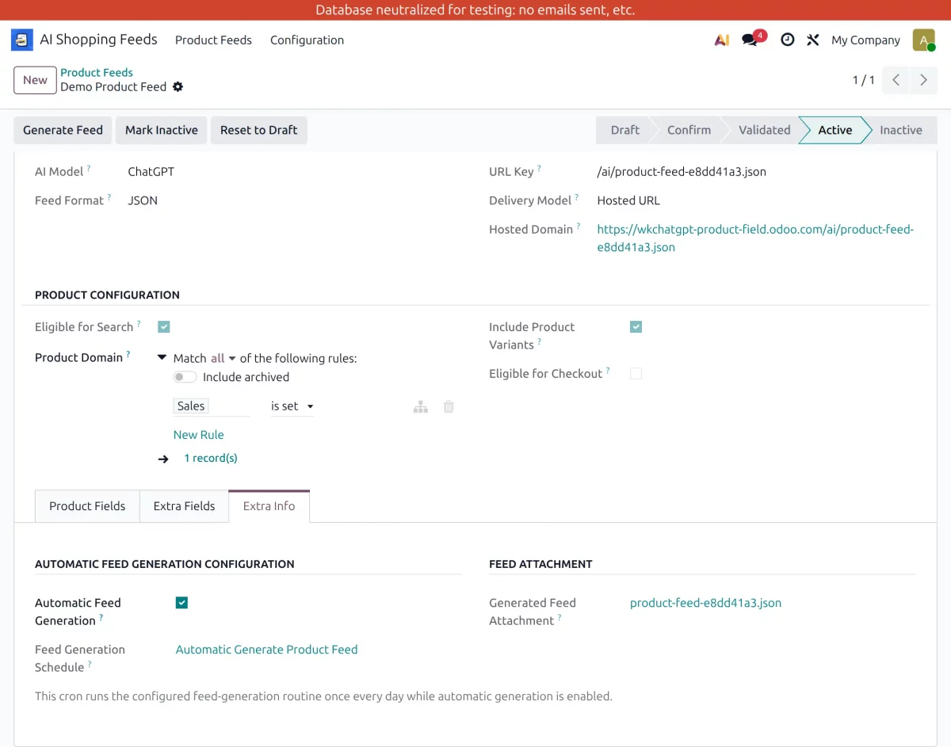Enable Eligible for Checkout checkbox

636,373
